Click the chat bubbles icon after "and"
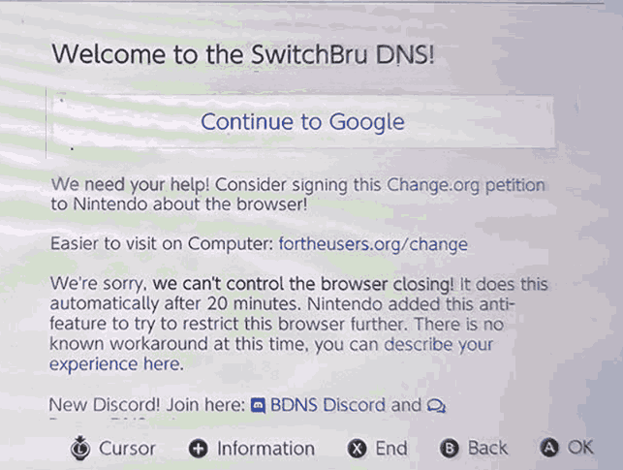623x470 pixels. click(437, 405)
